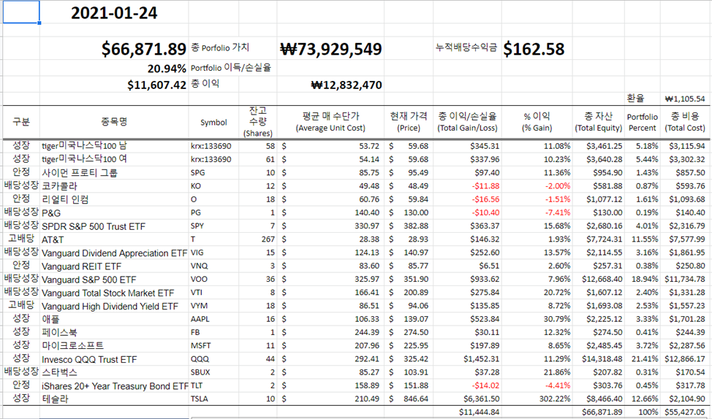This screenshot has width=712, height=419.
Task: Select the MSFT symbol cell
Action: pos(213,345)
